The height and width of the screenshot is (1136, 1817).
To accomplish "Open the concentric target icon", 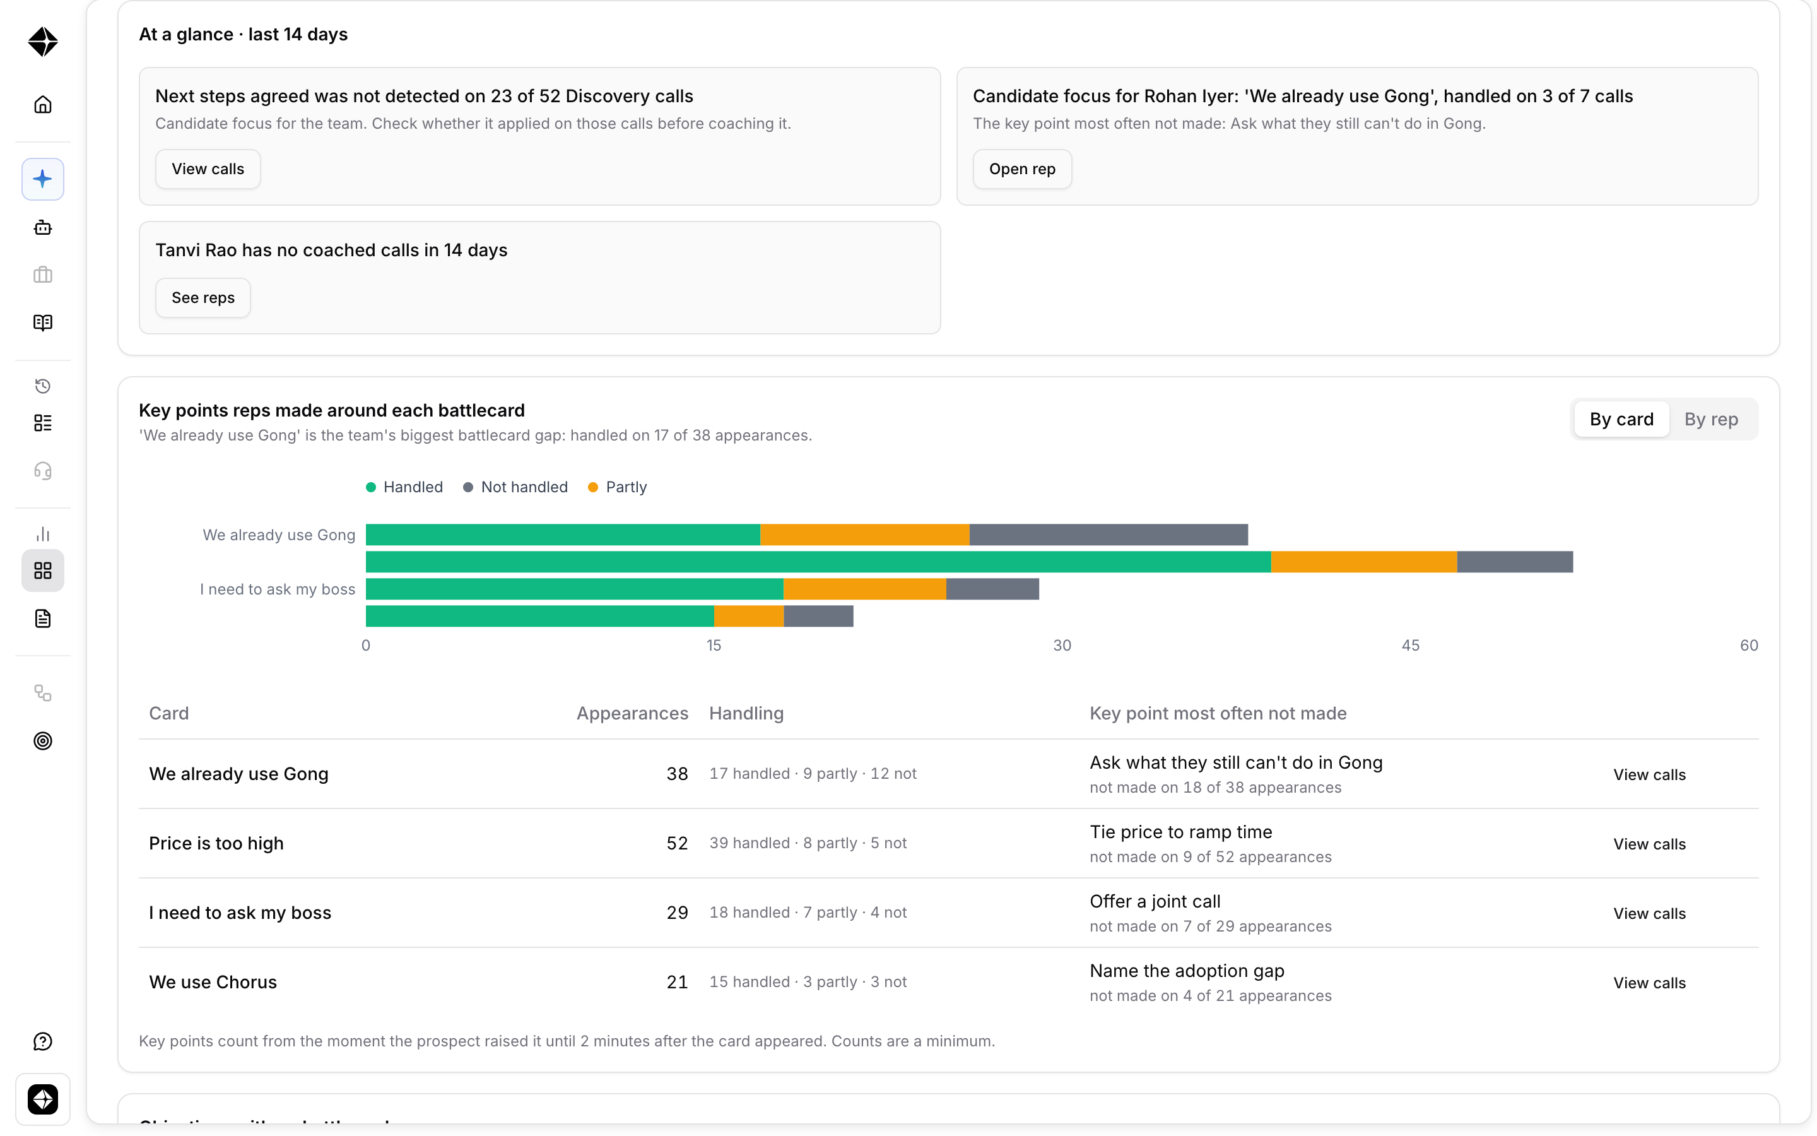I will pyautogui.click(x=43, y=741).
